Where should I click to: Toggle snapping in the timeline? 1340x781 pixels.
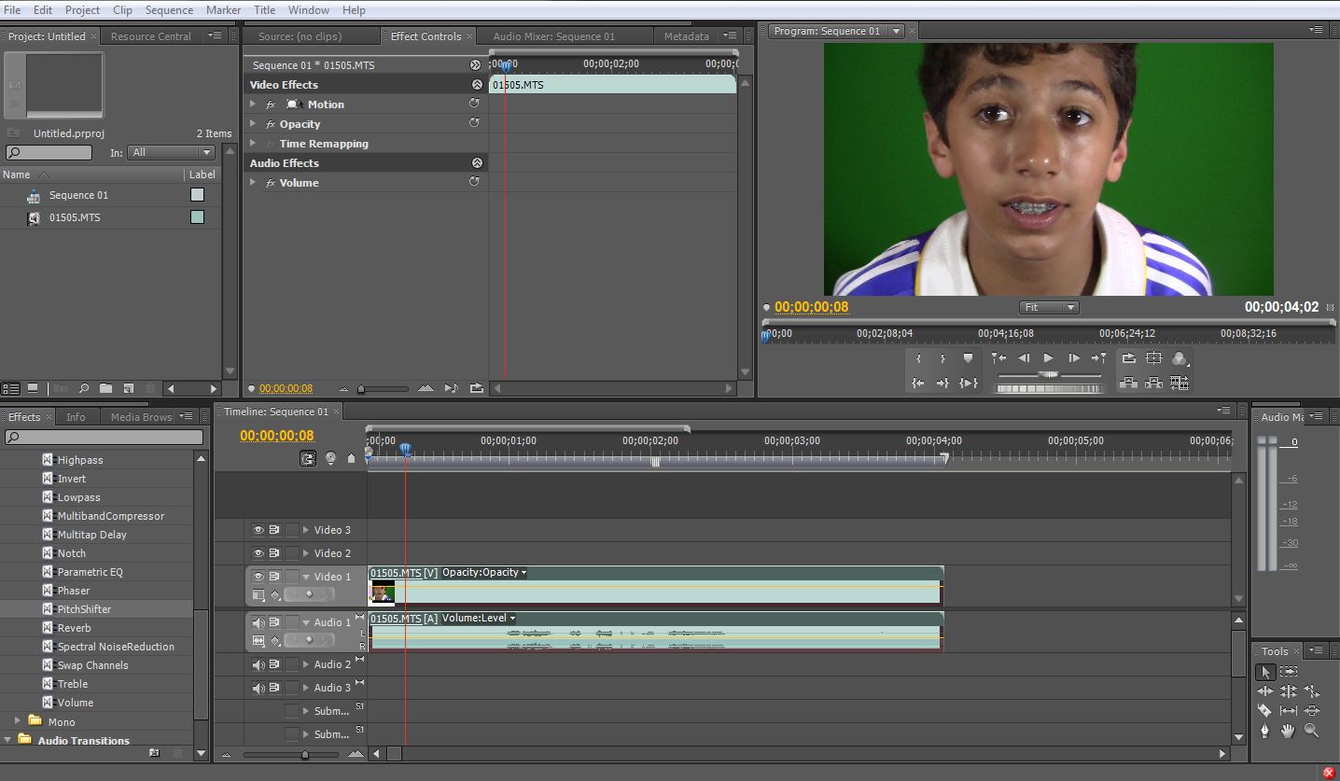[308, 459]
